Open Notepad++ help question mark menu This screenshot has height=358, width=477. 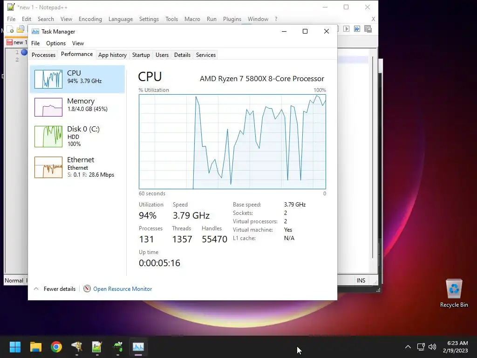(276, 19)
